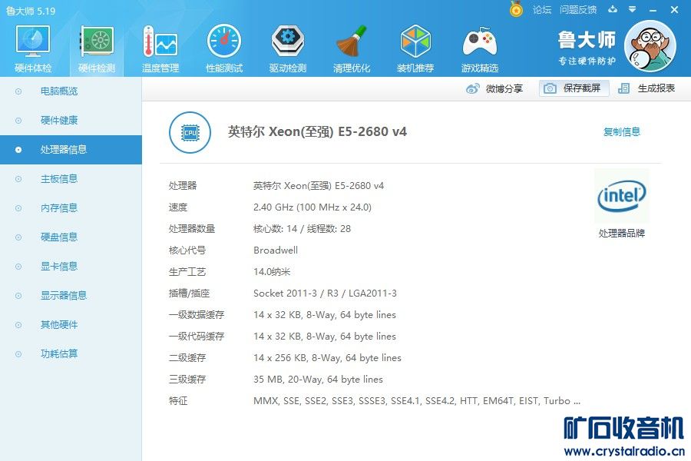Click the heading 英特尔 Xeon(至强) E5-2680 v4
This screenshot has height=461, width=691.
click(x=317, y=131)
